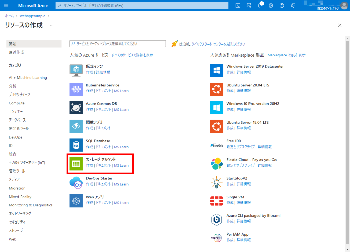This screenshot has width=350, height=252.
Task: Go to webappsample breadcrumb
Action: (32, 16)
